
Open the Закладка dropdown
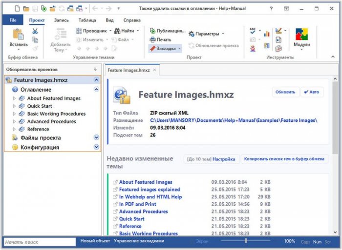(x=180, y=48)
